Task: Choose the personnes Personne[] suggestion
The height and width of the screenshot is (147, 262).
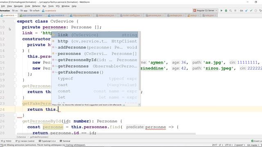Action: point(95,53)
